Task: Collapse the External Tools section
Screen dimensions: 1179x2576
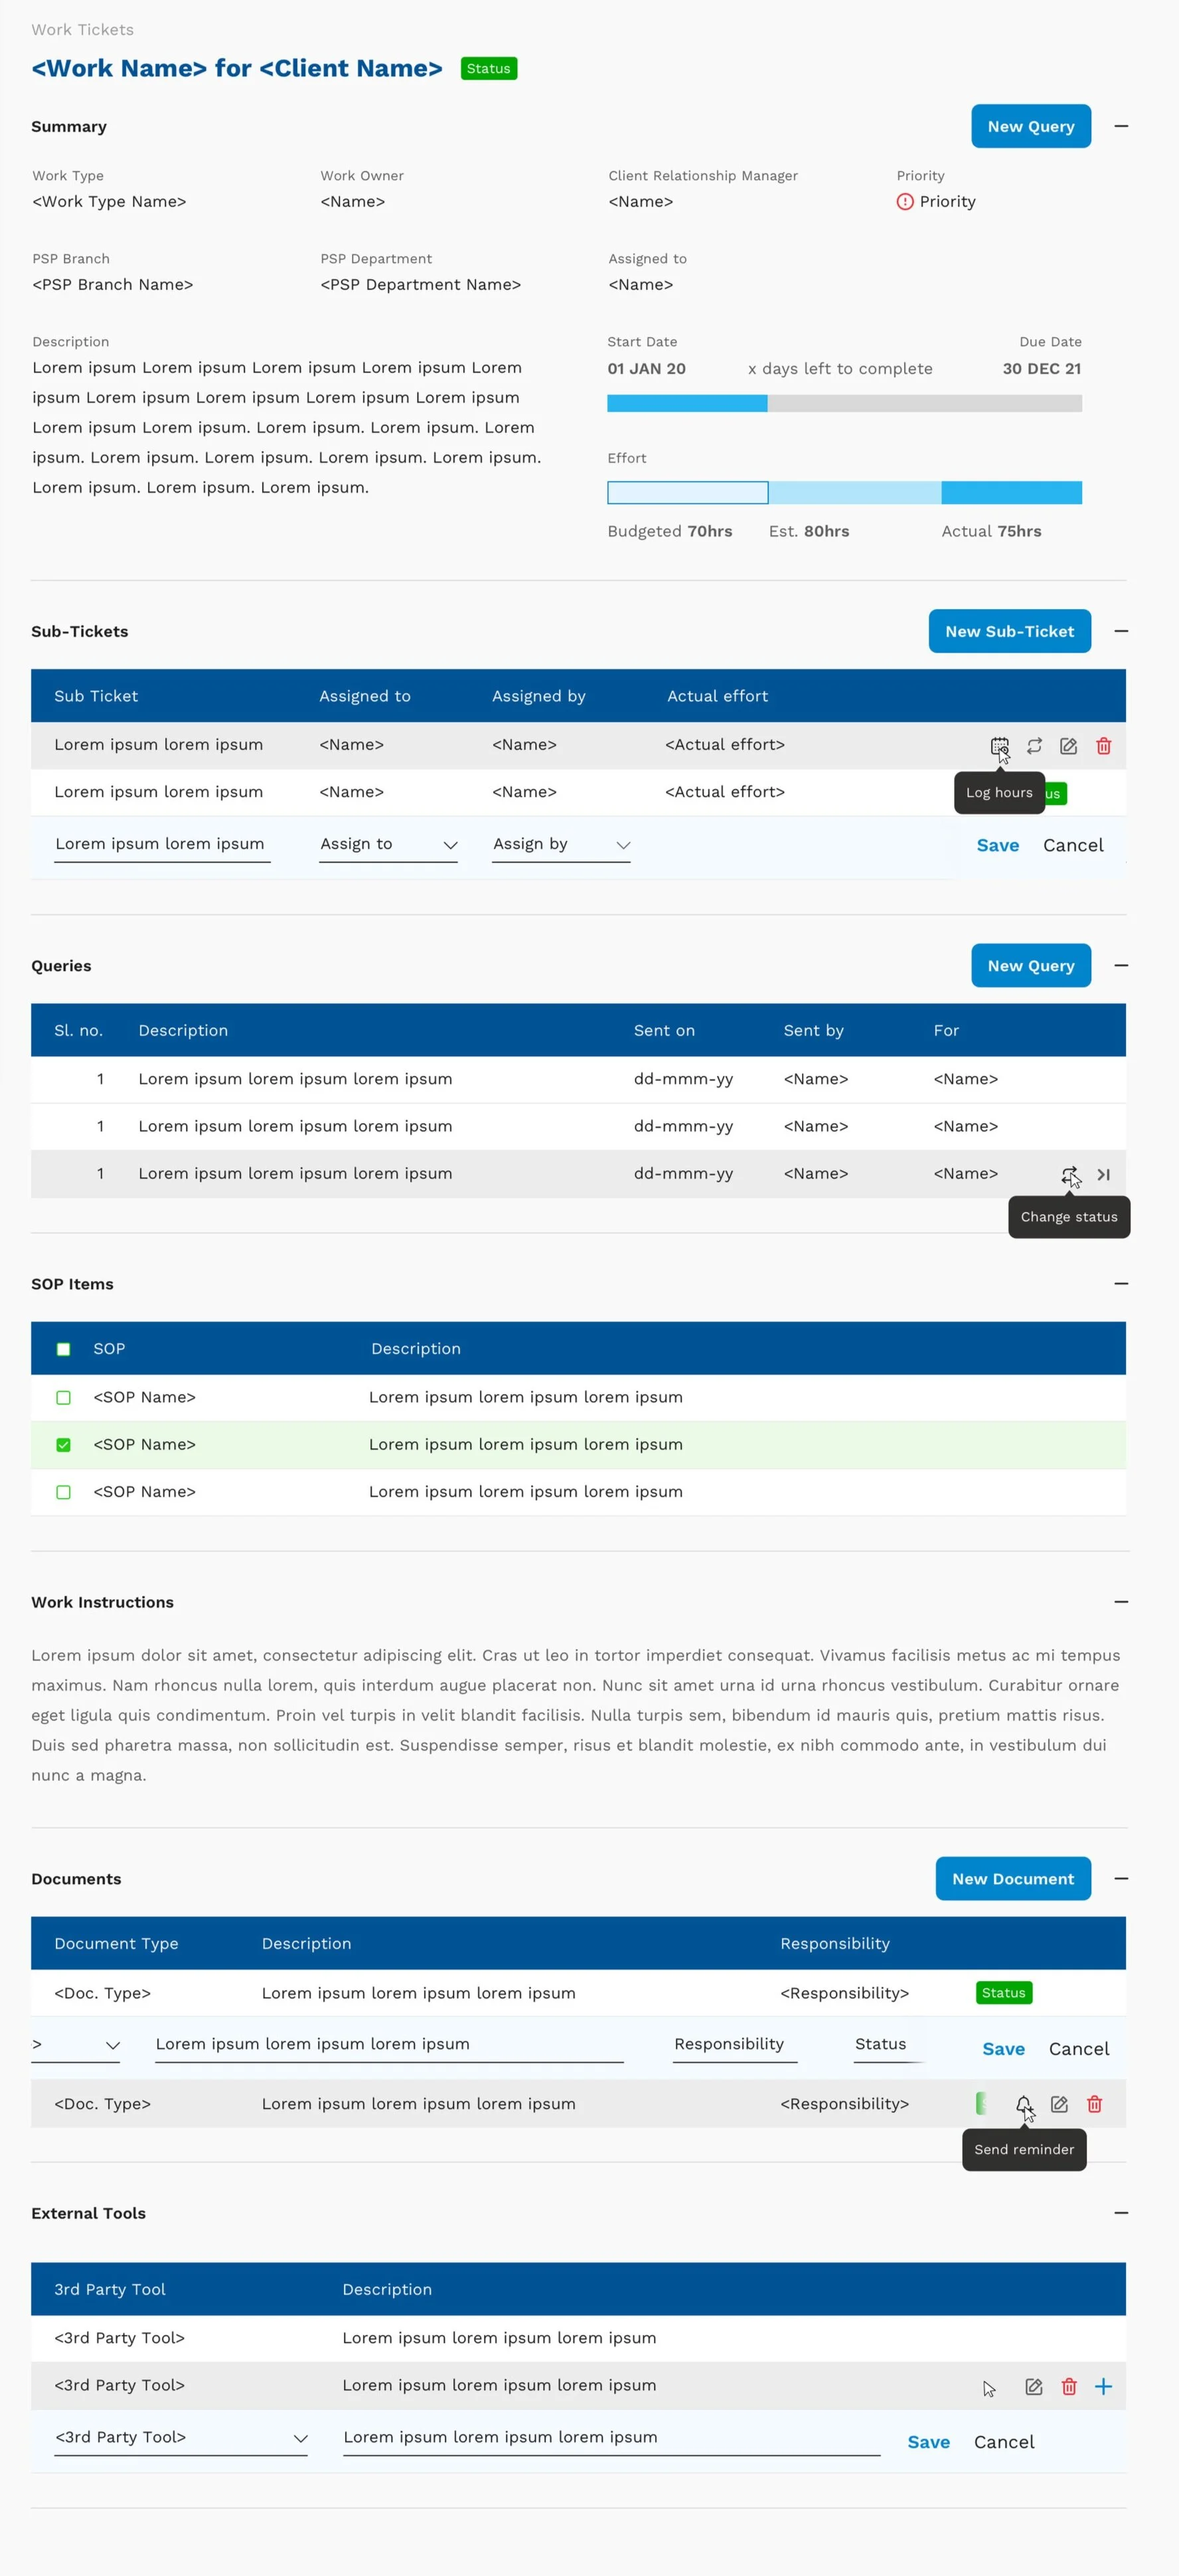Action: click(x=1121, y=2213)
